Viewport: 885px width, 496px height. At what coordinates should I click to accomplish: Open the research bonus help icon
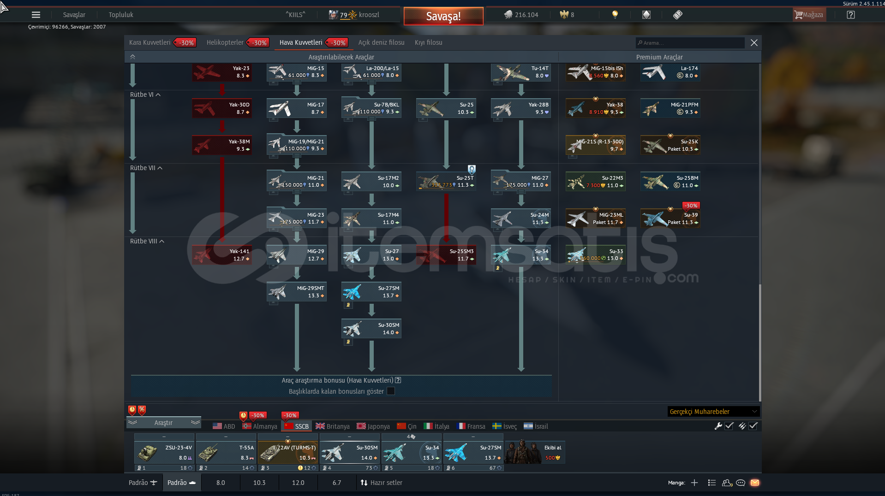pos(398,380)
